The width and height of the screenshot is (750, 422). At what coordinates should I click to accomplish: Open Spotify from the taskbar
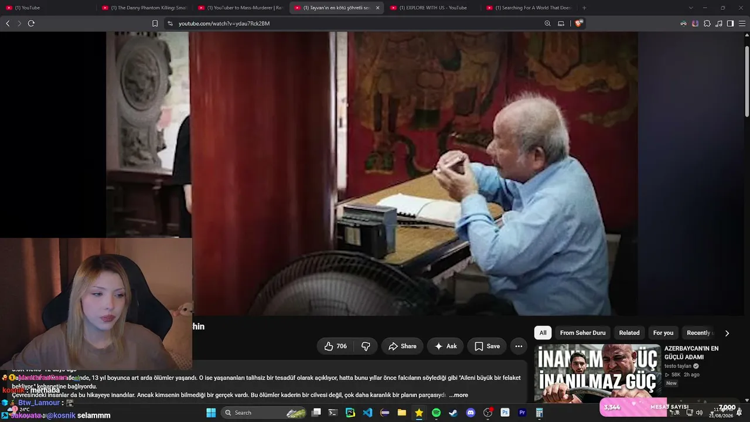click(436, 413)
